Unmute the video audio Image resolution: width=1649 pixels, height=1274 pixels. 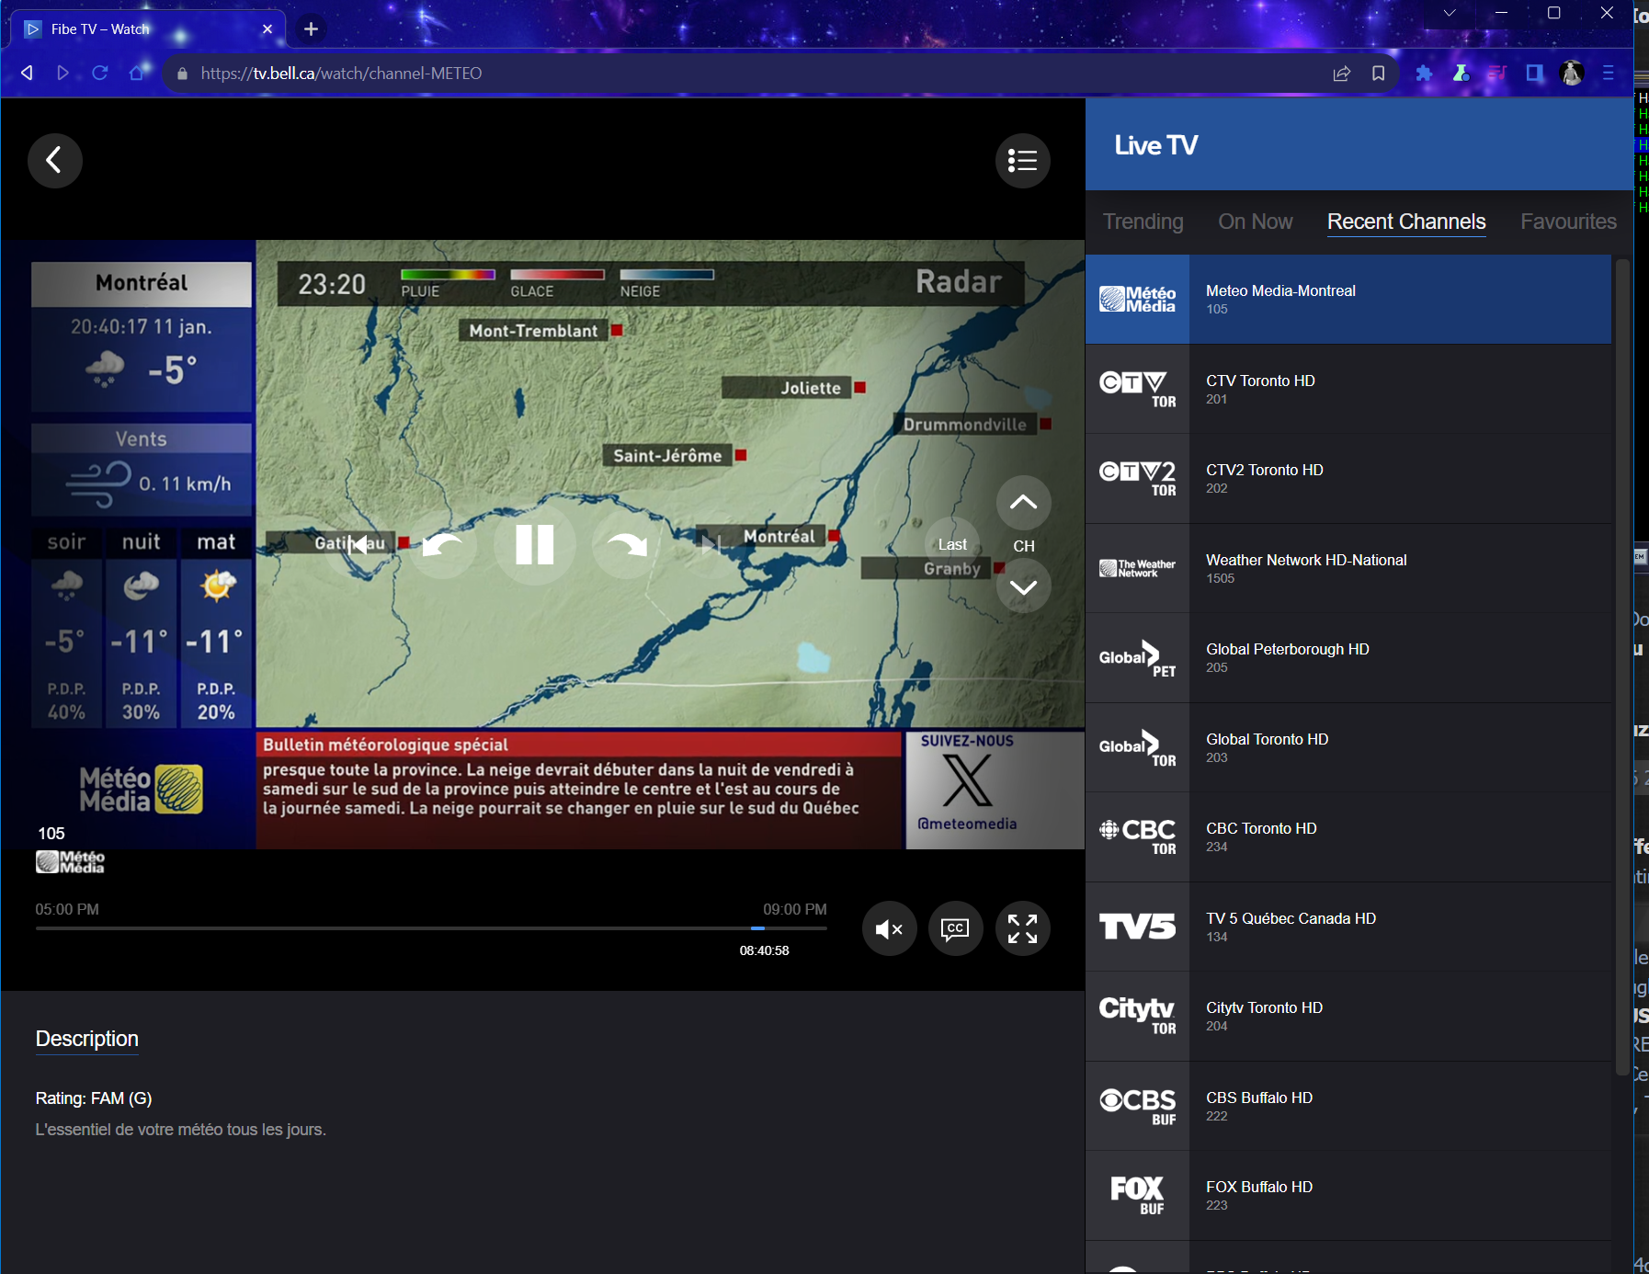889,928
